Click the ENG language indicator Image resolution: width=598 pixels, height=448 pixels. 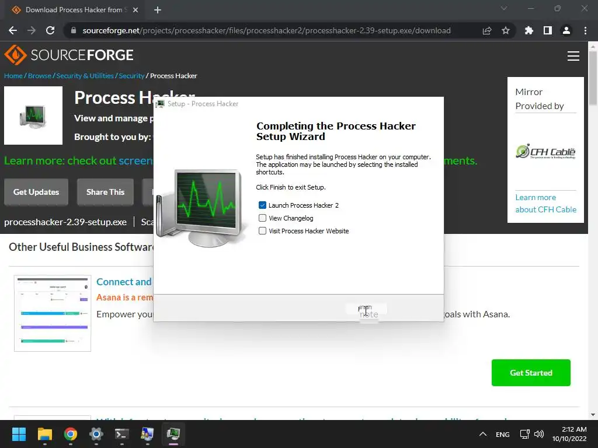click(x=503, y=434)
